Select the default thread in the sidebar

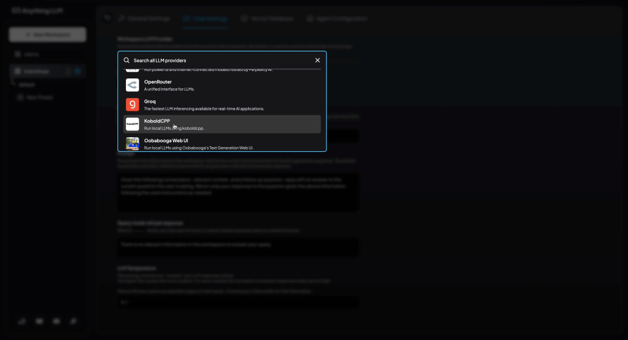[27, 85]
